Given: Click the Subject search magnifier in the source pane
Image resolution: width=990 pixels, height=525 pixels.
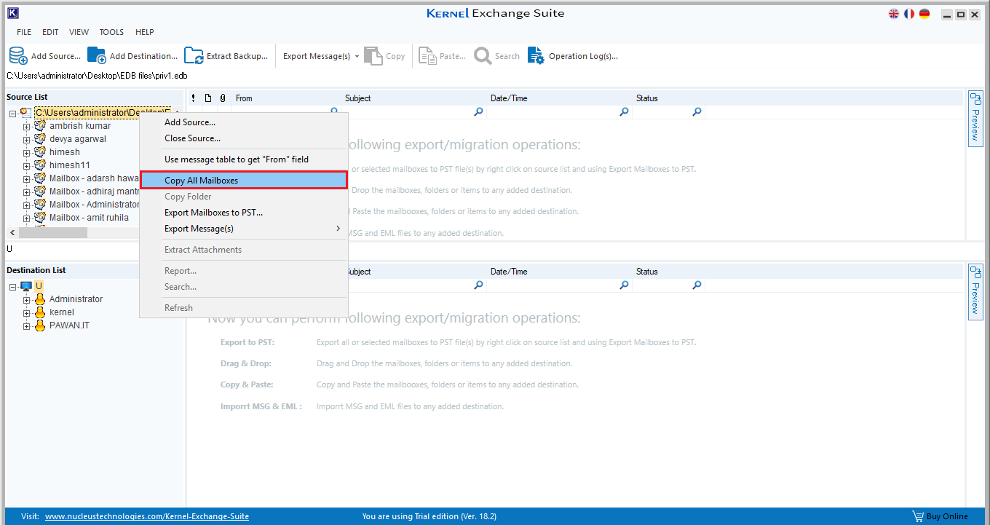Looking at the screenshot, I should (478, 112).
